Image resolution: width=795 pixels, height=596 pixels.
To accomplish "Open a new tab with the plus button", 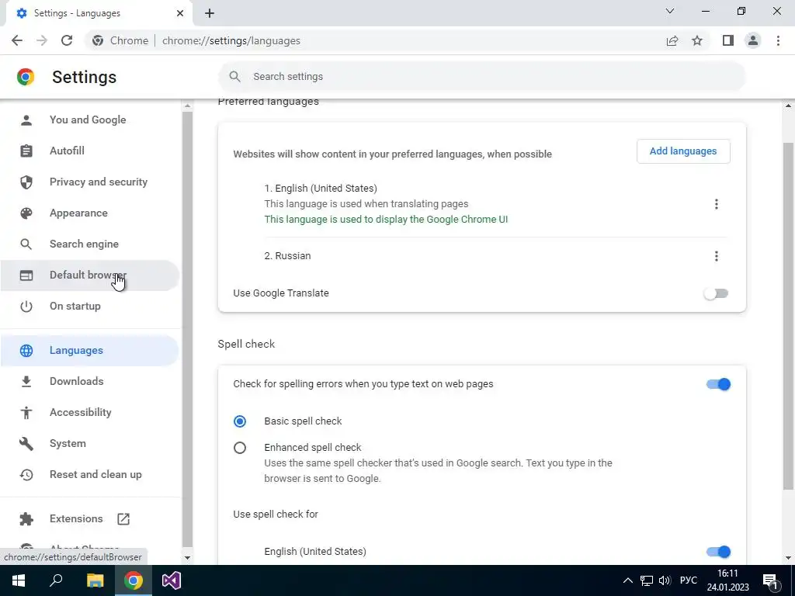I will point(210,13).
